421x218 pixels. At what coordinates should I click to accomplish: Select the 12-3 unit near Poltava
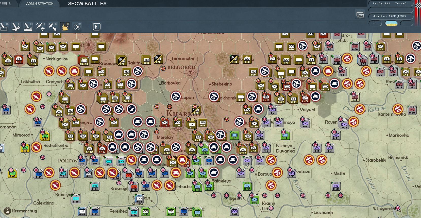click(x=121, y=161)
